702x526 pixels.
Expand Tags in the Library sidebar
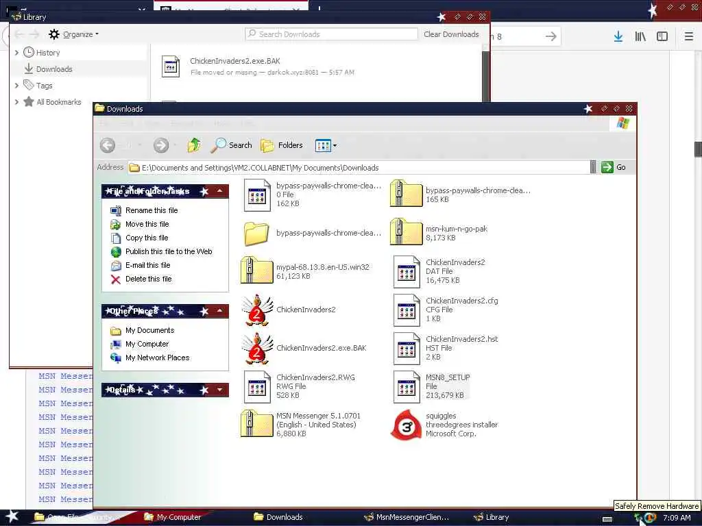pos(16,86)
